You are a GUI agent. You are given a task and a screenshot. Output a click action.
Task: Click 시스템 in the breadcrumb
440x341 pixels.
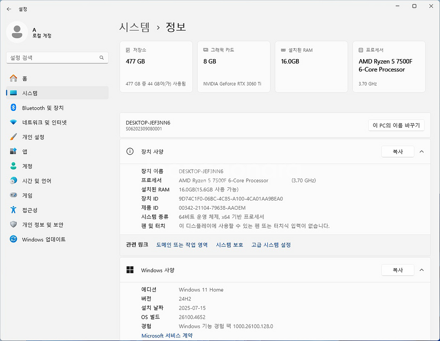(x=134, y=27)
